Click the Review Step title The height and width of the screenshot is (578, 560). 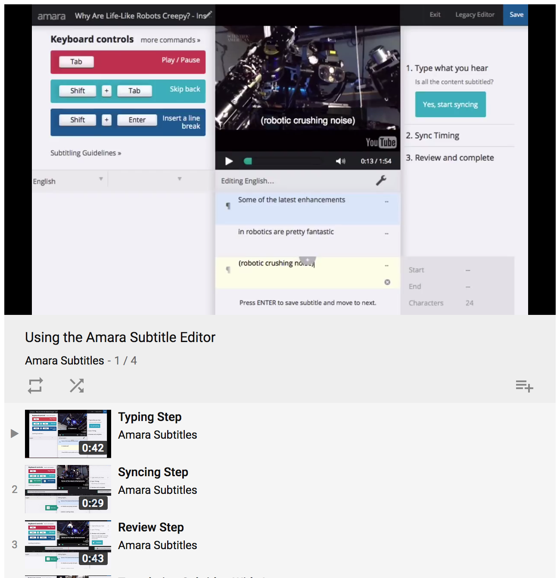[x=151, y=528]
